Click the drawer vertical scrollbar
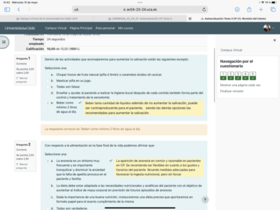Image resolution: width=280 pixels, height=210 pixels. 215,75
